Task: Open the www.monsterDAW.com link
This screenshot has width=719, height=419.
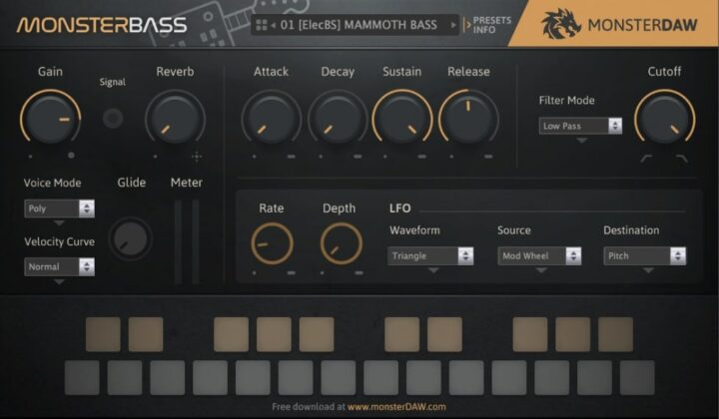Action: [x=396, y=407]
